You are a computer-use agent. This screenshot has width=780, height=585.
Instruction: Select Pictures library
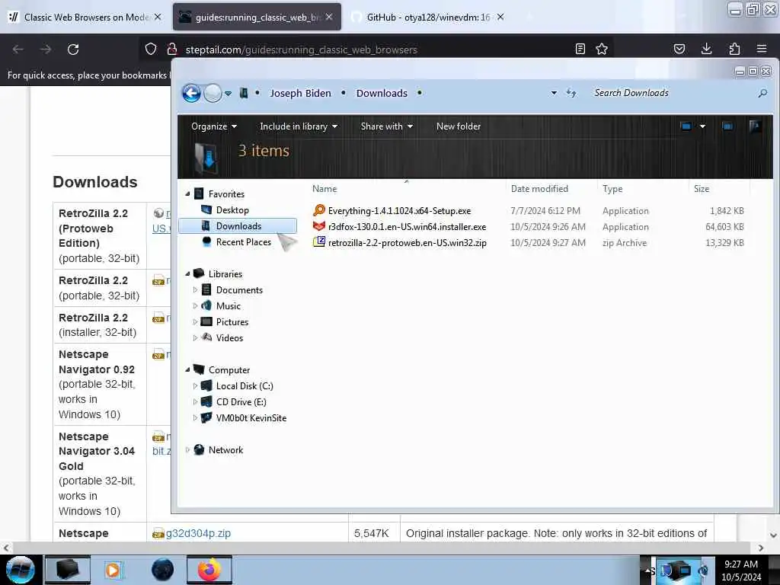point(232,322)
